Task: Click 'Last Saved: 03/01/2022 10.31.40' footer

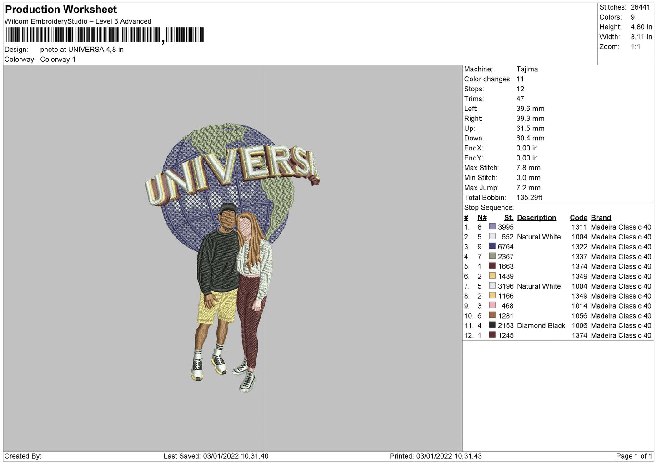Action: click(216, 456)
